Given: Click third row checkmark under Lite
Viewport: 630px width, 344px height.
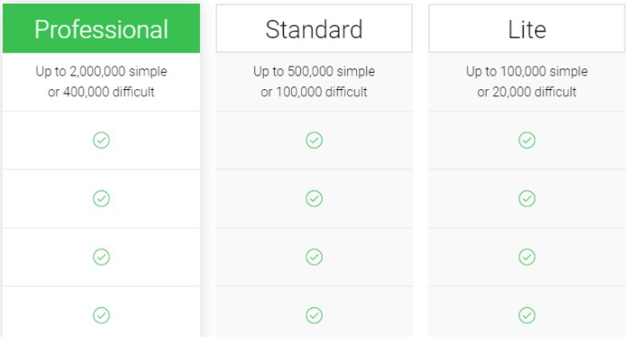Looking at the screenshot, I should tap(526, 257).
